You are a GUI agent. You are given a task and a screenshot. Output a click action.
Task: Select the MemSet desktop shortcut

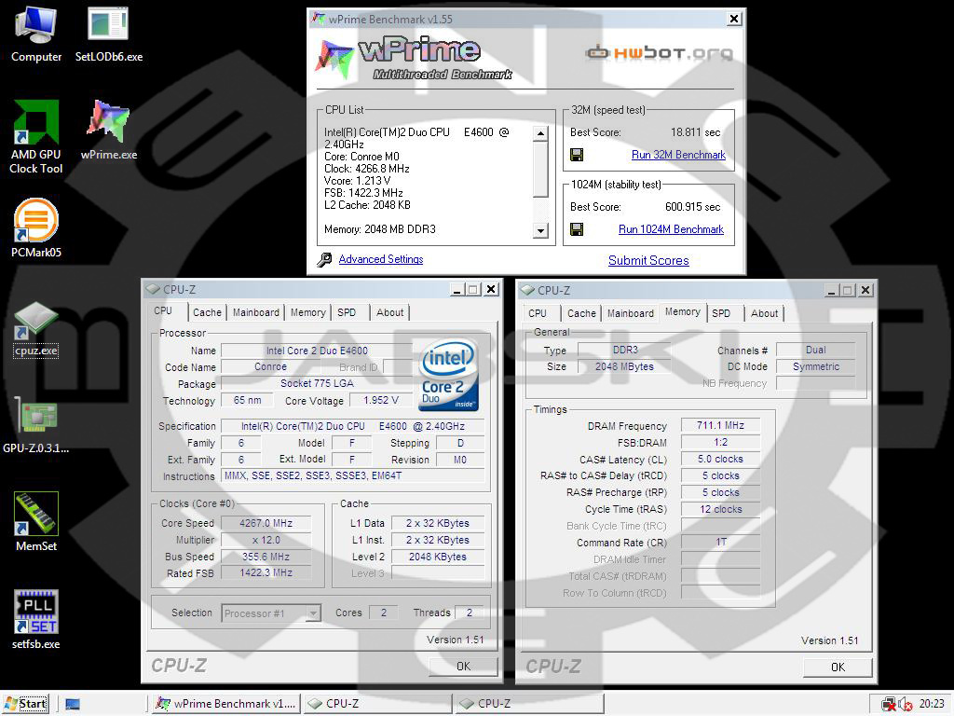coord(36,522)
